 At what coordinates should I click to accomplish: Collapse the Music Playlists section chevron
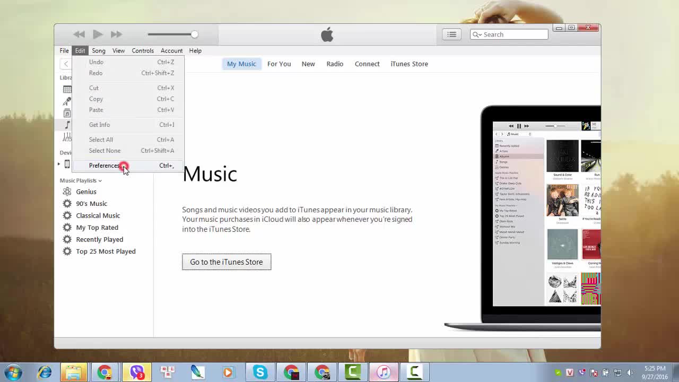tap(100, 181)
